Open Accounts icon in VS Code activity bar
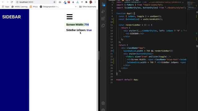Viewport: 198px width, 111px height. [103, 103]
